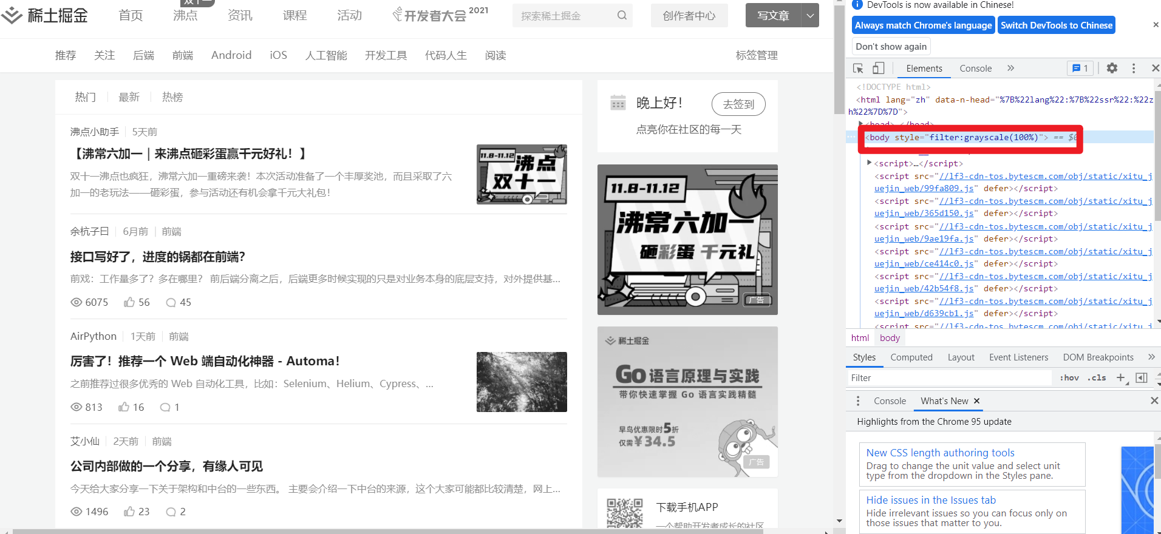Click view icon next to 813
Screen dimensions: 1161x534
click(77, 407)
